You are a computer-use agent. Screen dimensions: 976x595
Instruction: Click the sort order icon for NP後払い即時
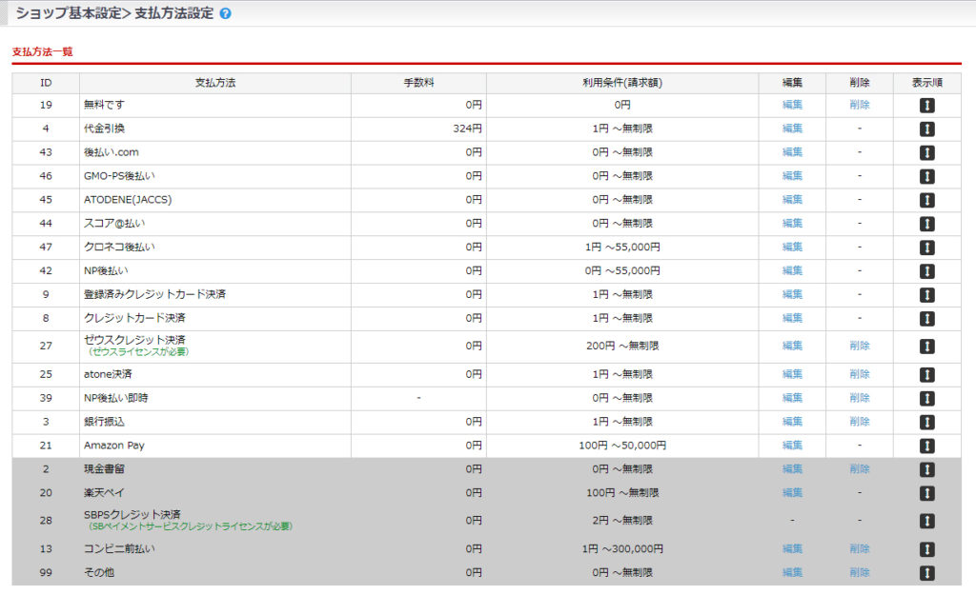(x=926, y=399)
